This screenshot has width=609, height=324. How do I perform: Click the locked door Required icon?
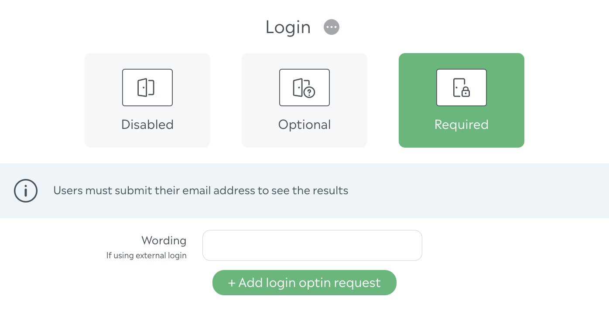pos(462,88)
